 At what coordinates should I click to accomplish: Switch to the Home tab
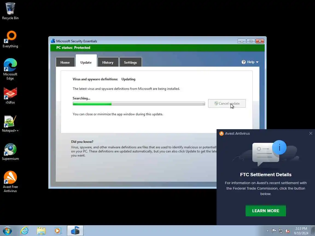click(x=65, y=62)
